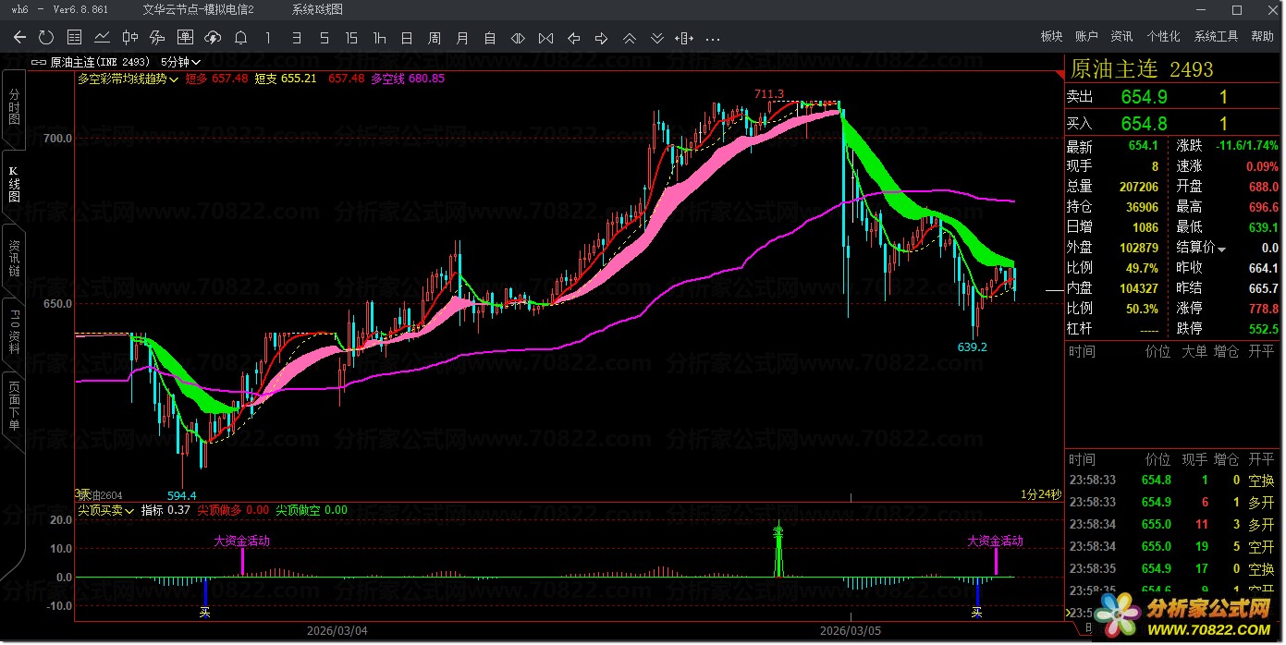Click the 买入 price 654.8
This screenshot has width=1286, height=645.
1144,124
